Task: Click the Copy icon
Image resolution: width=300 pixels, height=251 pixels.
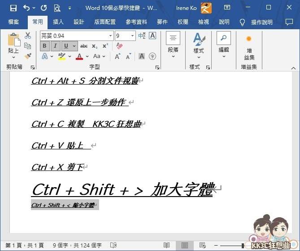Action: coord(28,46)
